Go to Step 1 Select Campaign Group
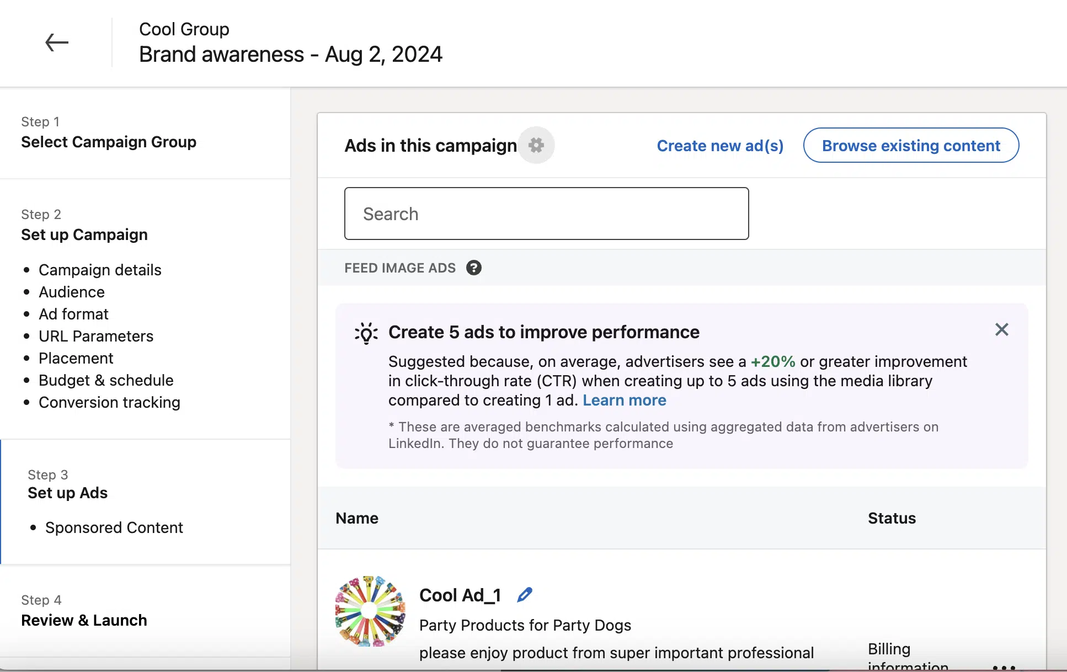The height and width of the screenshot is (672, 1067). point(109,142)
